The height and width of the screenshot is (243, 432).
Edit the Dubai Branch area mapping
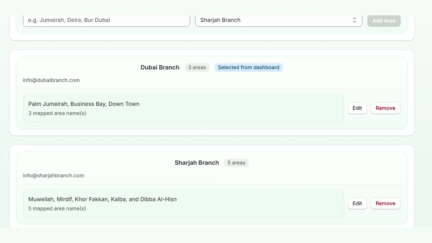coord(357,108)
